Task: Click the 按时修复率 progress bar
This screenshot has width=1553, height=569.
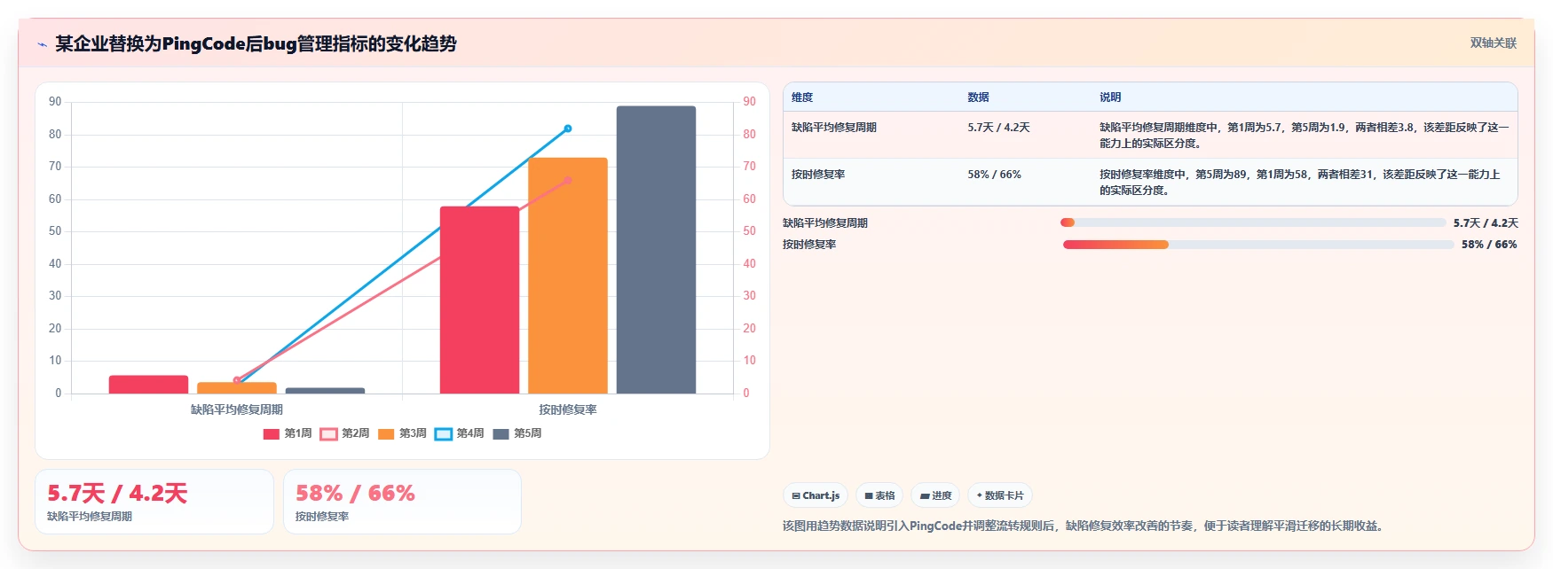Action: (1258, 245)
